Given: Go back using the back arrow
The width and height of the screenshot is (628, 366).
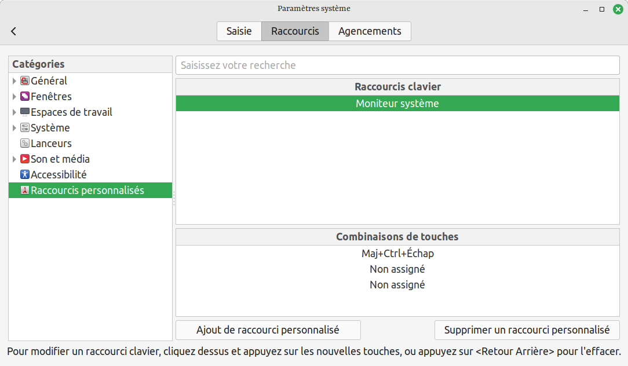Looking at the screenshot, I should (x=14, y=31).
